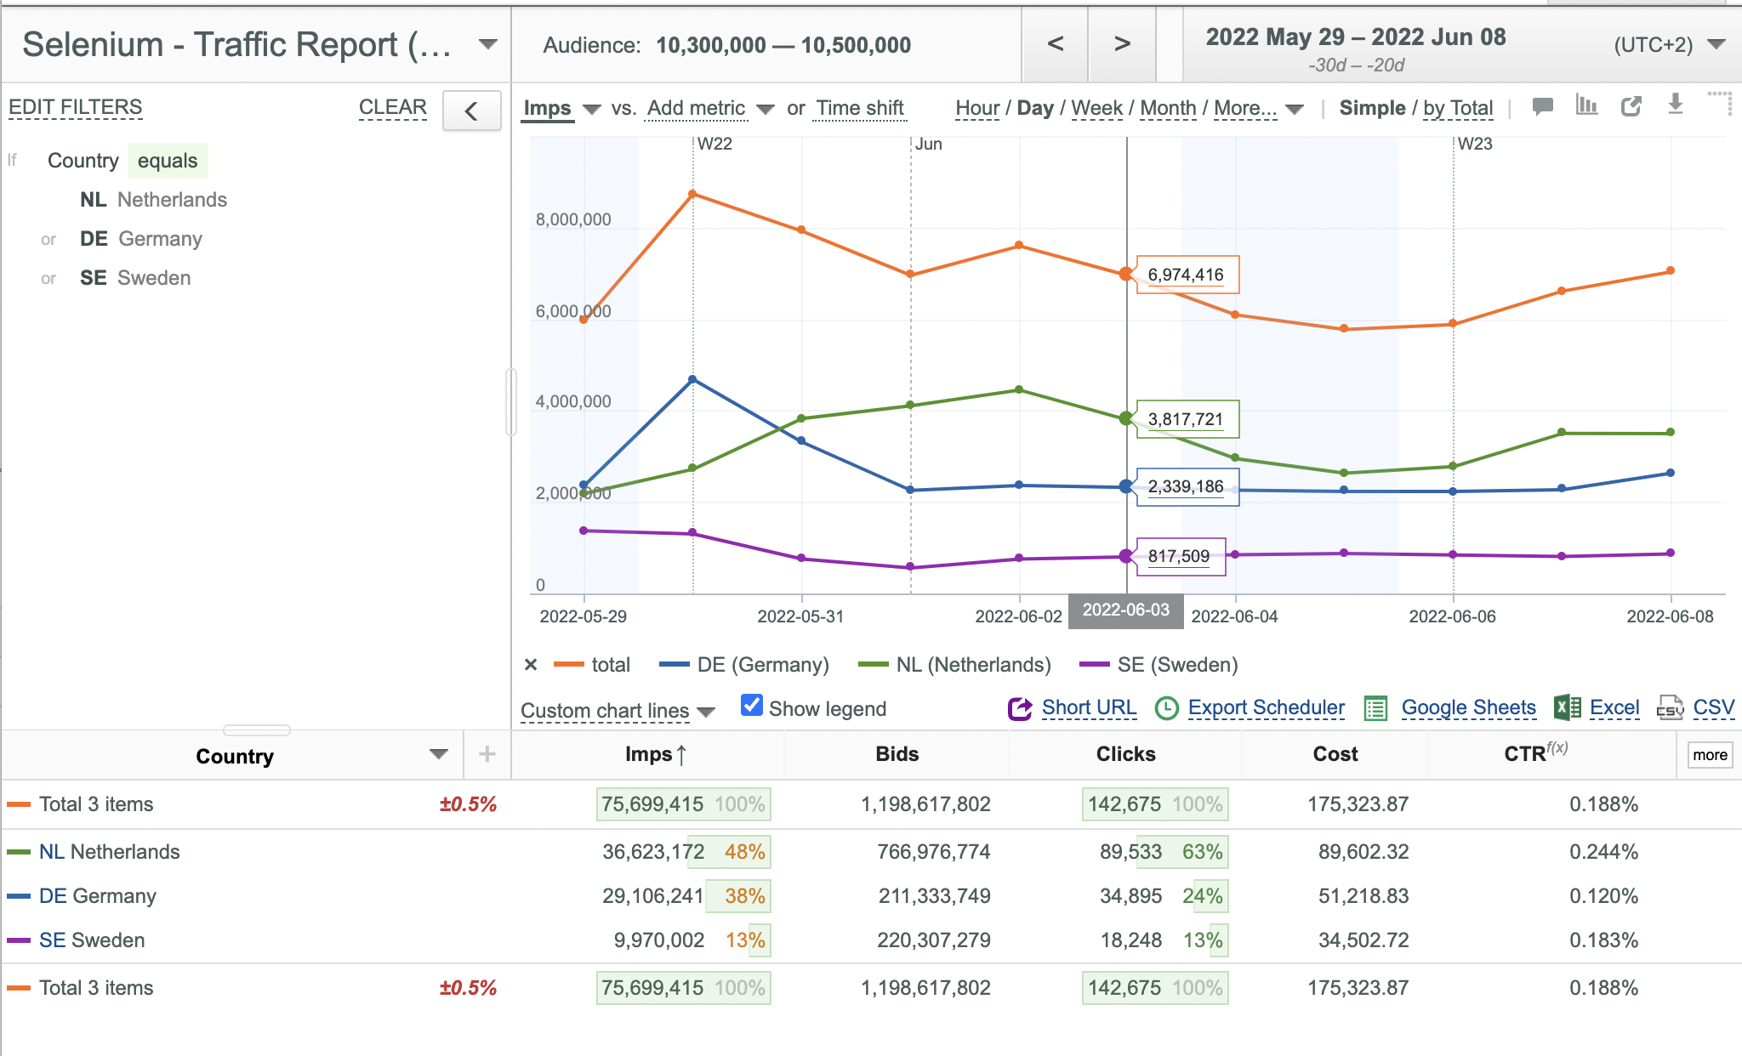Switch chart mode to by Total
This screenshot has width=1742, height=1056.
pos(1458,108)
